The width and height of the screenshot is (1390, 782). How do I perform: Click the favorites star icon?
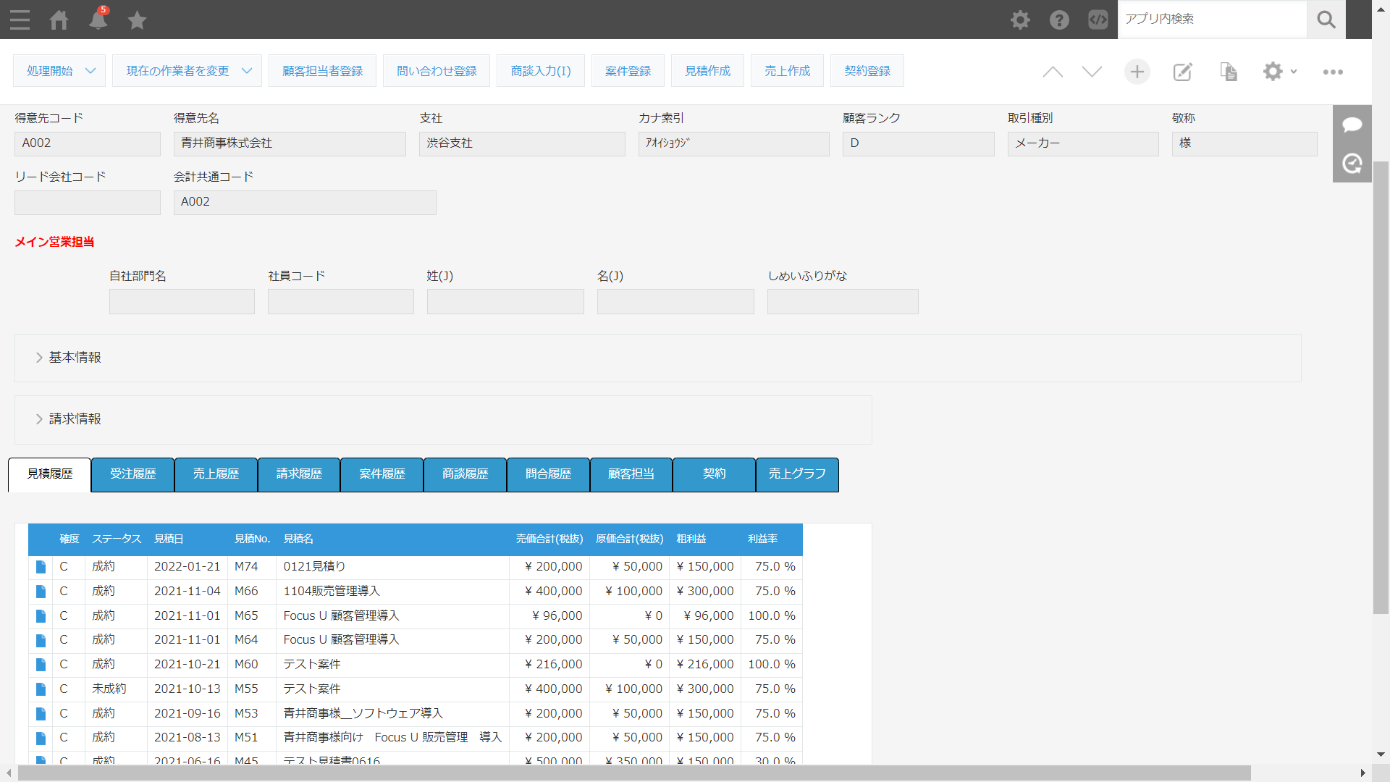(x=137, y=20)
